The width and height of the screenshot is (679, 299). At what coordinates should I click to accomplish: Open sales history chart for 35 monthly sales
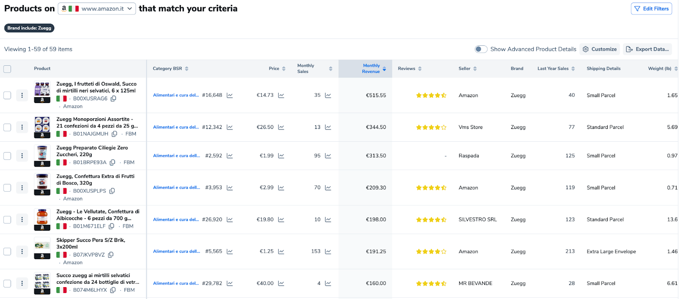[328, 95]
